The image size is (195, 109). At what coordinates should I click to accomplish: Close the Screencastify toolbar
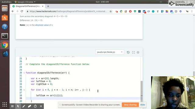41,106
